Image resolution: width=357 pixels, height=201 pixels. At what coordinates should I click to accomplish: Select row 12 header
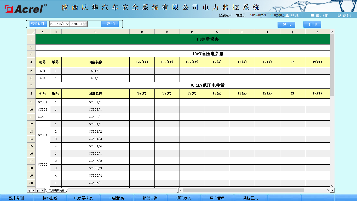tap(31, 124)
